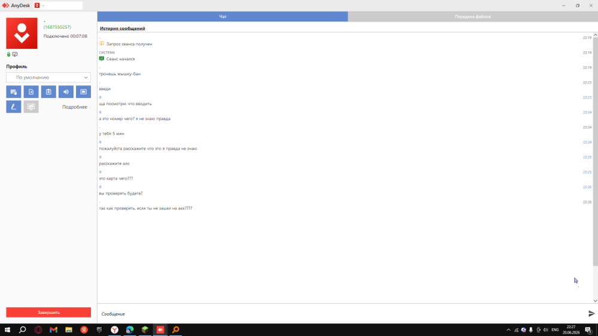Show hidden tray icons chevron
The width and height of the screenshot is (598, 336).
coord(508,330)
